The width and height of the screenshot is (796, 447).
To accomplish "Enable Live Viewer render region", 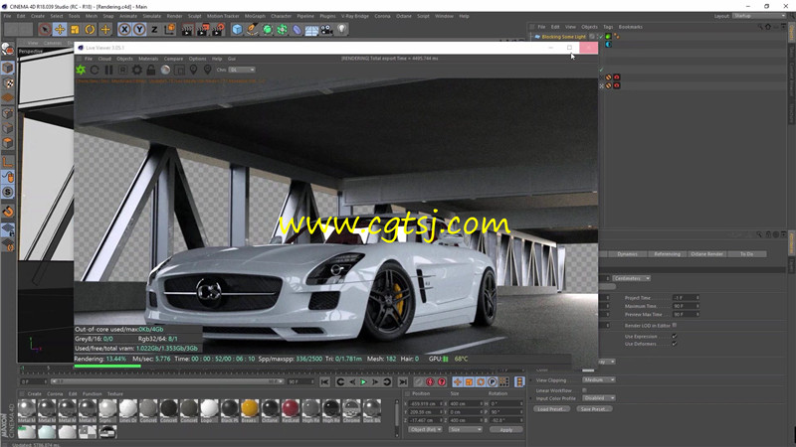I will [179, 70].
